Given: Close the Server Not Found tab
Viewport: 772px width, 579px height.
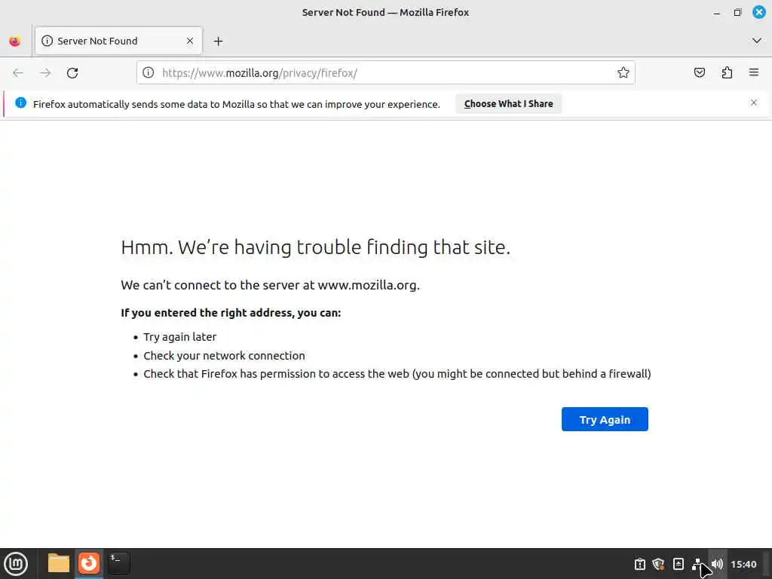Looking at the screenshot, I should (190, 41).
